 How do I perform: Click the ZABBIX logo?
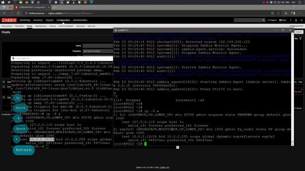pos(9,20)
